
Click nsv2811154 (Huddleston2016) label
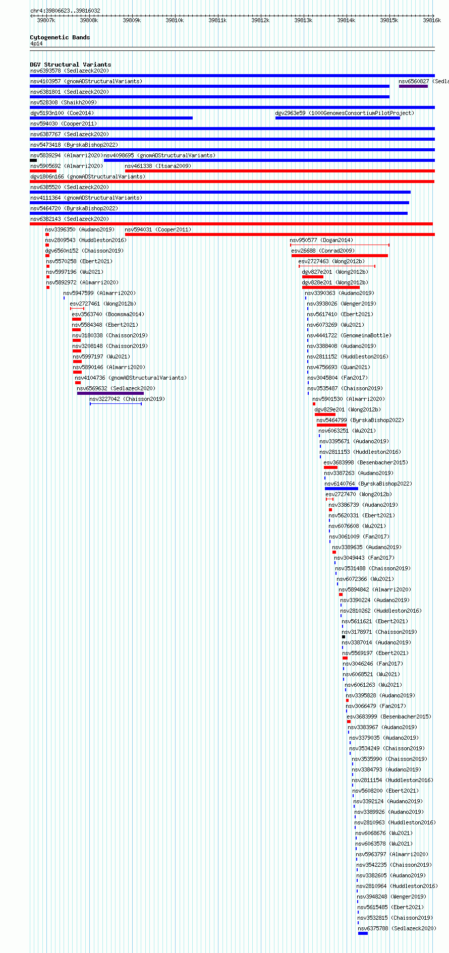click(392, 781)
